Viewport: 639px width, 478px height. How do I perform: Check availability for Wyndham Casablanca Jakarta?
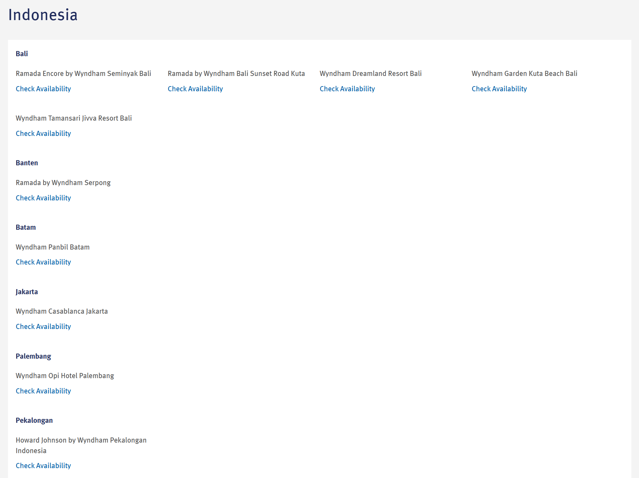[43, 326]
